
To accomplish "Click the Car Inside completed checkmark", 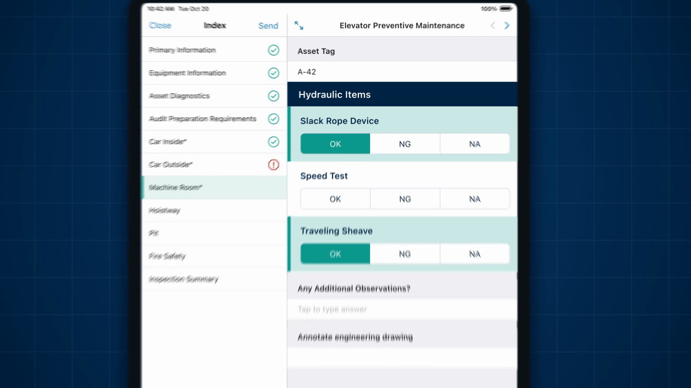I will 273,141.
